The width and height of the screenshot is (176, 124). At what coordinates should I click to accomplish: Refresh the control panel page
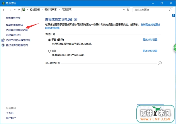point(128,10)
